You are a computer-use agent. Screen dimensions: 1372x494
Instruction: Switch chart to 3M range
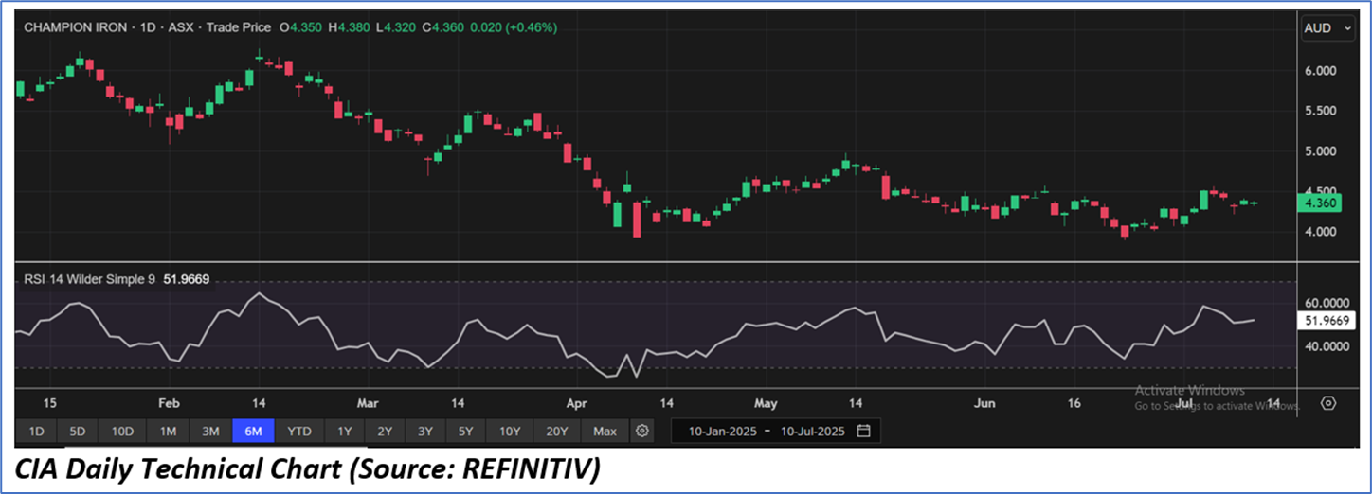click(210, 432)
